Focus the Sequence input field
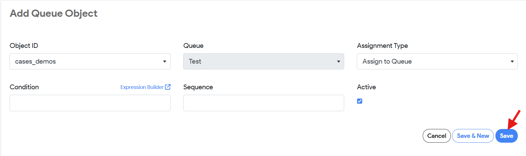This screenshot has height=156, width=526. click(264, 103)
